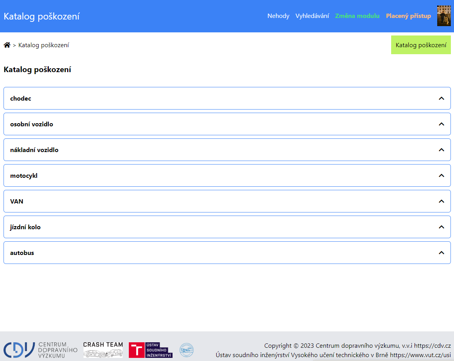Viewport: 454px width, 361px height.
Task: Click the motocykl category label
Action: 24,175
